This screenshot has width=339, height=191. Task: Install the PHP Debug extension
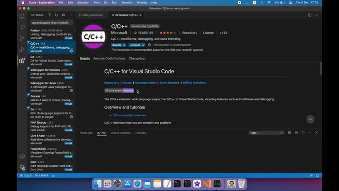(x=69, y=130)
